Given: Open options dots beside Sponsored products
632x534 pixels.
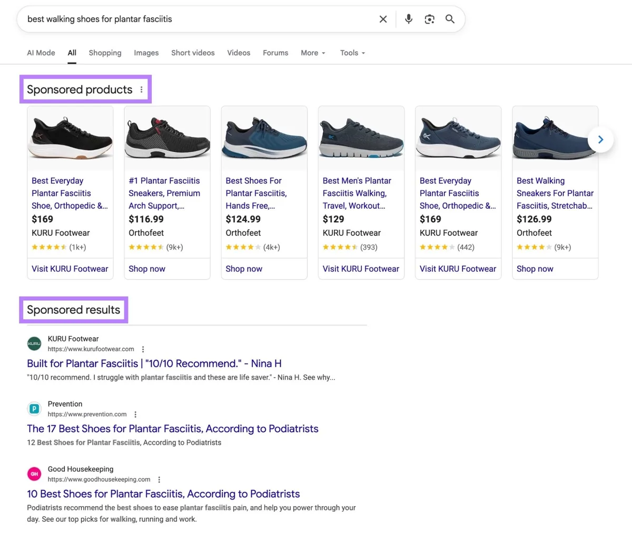Looking at the screenshot, I should pyautogui.click(x=141, y=90).
